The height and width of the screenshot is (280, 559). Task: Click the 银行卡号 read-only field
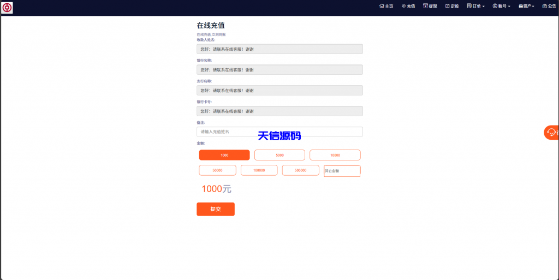(279, 111)
